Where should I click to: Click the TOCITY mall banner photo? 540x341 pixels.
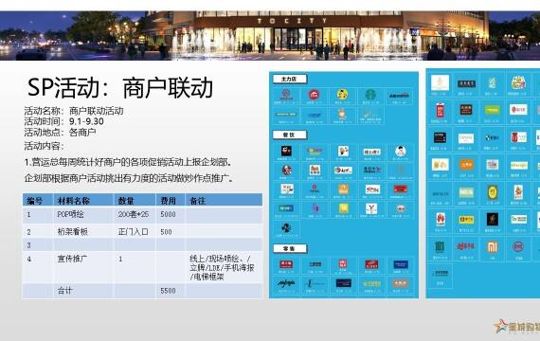tap(270, 35)
